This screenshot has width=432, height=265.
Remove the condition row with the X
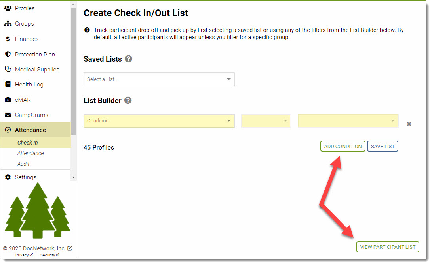pos(409,124)
